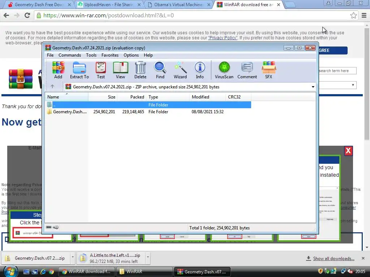Viewport: 370px width, 277px height.
Task: Click A.Little.to.the.Left zip download item
Action: tap(112, 258)
